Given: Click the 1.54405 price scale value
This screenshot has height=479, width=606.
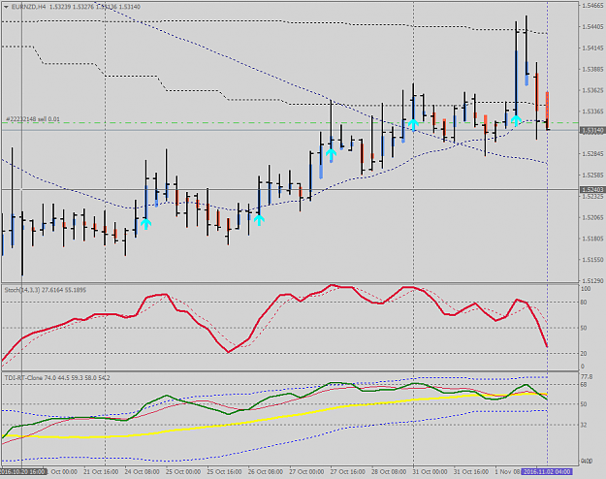Looking at the screenshot, I should tap(592, 27).
